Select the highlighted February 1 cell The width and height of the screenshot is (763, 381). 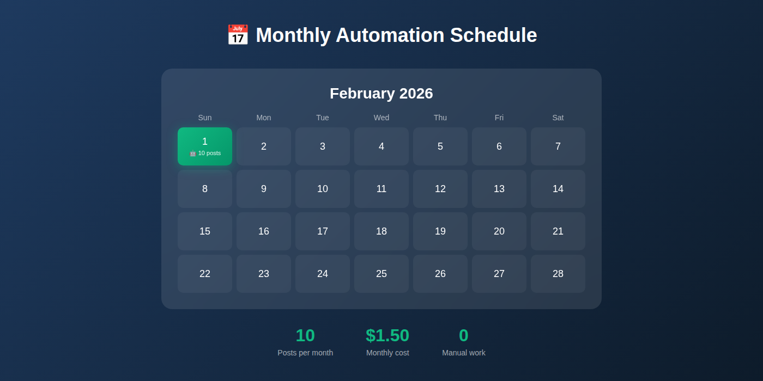205,146
